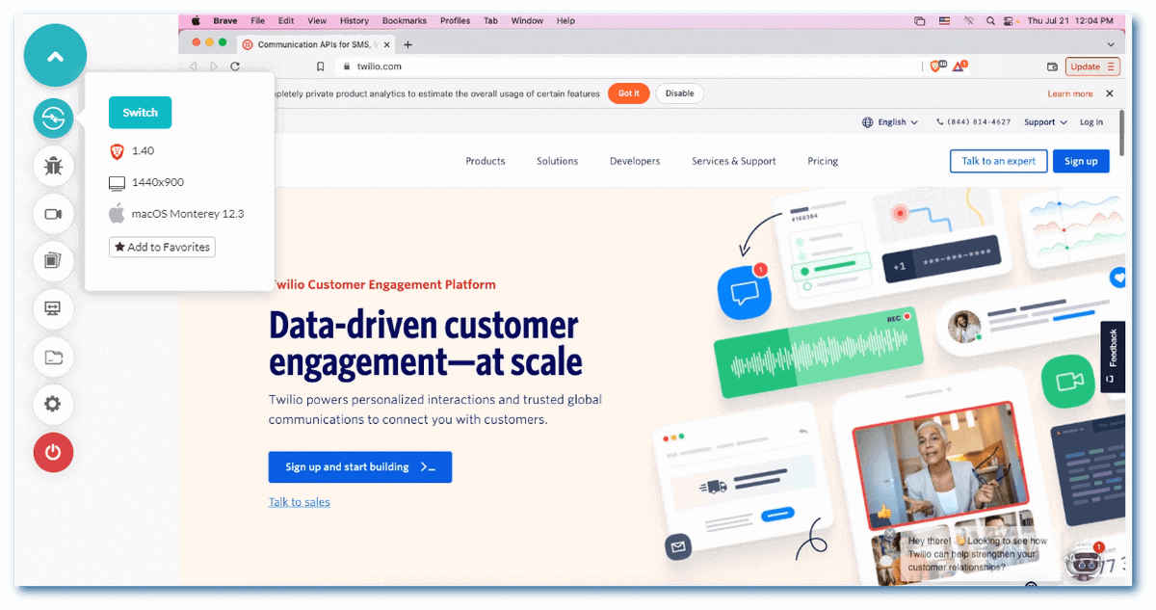
Task: Open the screen resolution switcher icon
Action: pos(53,308)
